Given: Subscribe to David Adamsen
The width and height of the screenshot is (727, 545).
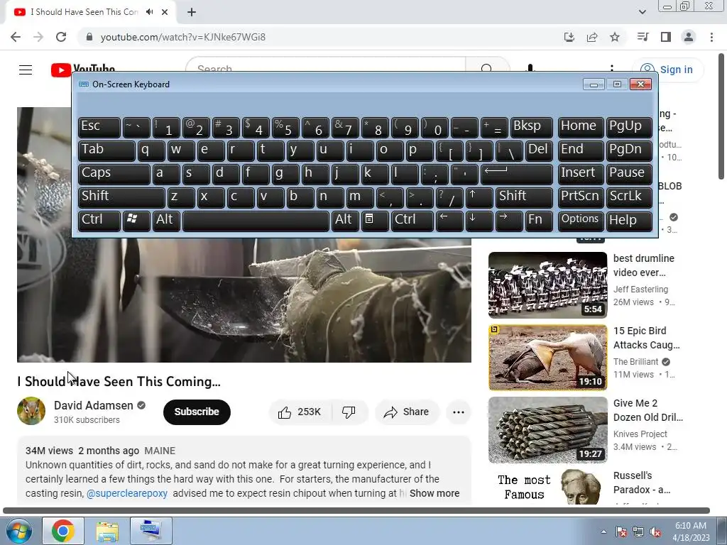Looking at the screenshot, I should point(197,412).
